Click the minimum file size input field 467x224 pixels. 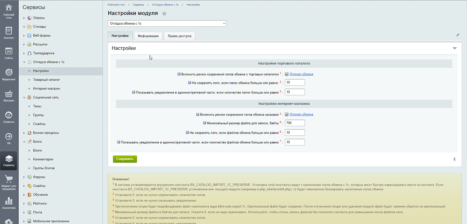pos(295,123)
